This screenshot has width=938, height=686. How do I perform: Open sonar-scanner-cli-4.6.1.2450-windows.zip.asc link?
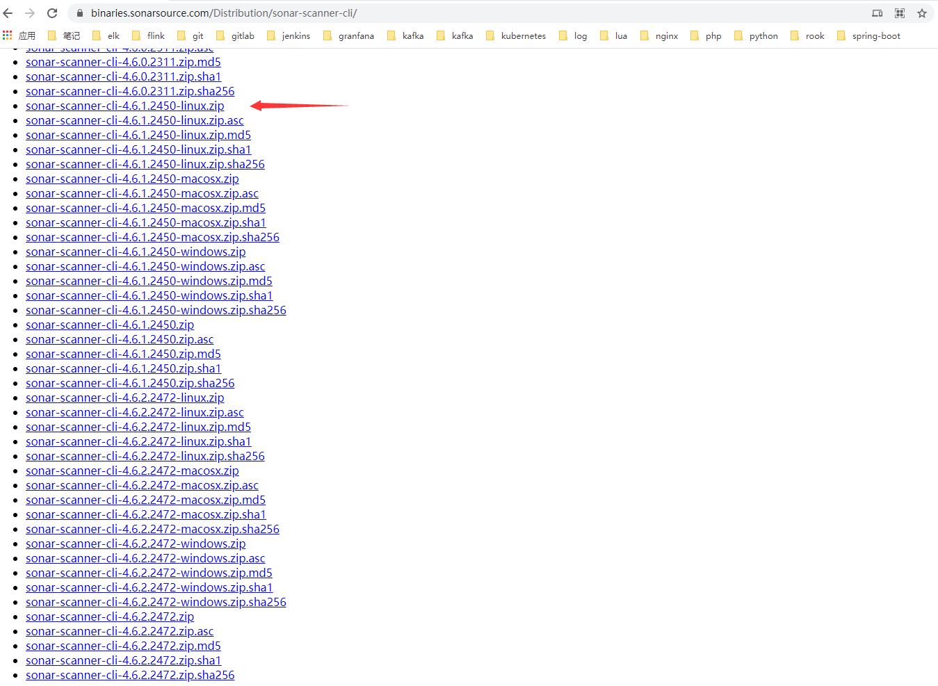click(145, 266)
